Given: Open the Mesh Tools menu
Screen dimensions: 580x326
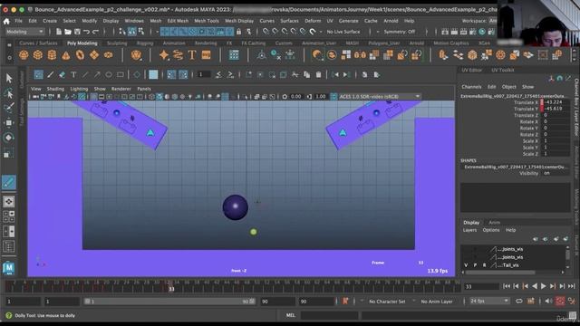Looking at the screenshot, I should 207,21.
